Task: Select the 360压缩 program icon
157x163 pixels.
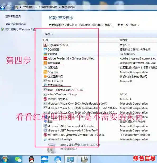Action: (x=45, y=54)
